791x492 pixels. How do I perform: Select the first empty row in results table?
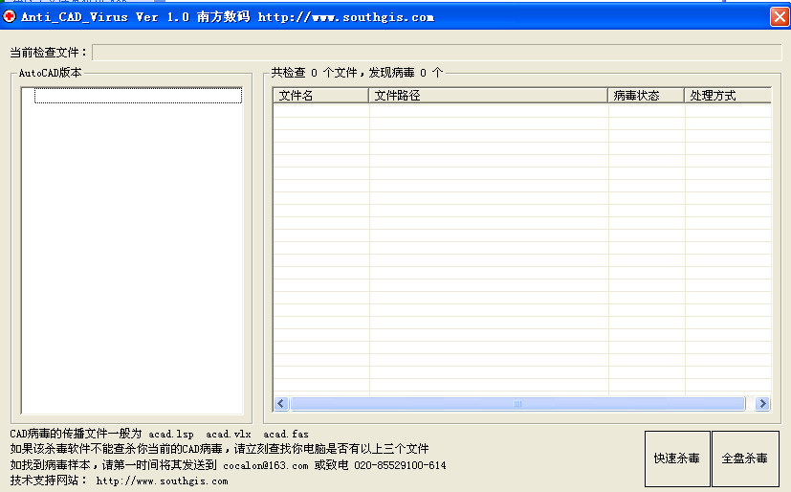point(521,110)
